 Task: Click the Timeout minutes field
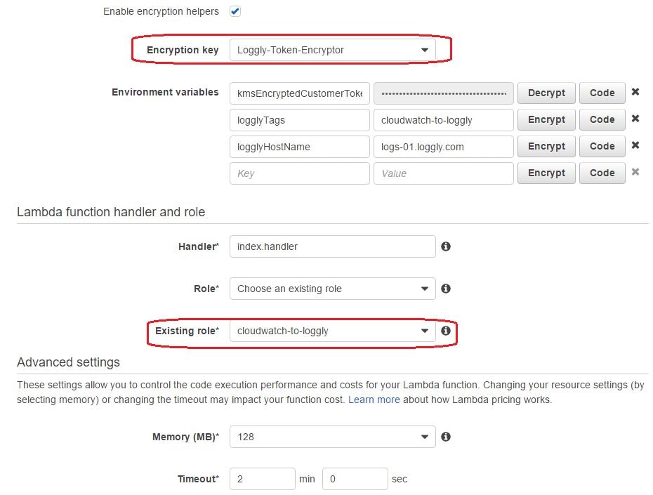point(262,478)
